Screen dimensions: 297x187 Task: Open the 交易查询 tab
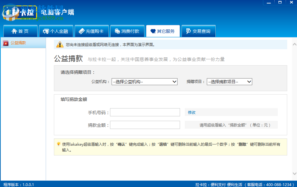199,31
